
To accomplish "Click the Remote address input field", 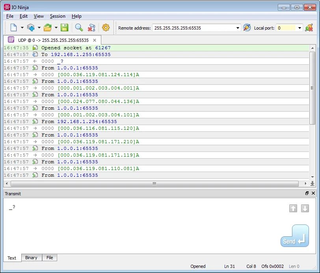I will [194, 28].
